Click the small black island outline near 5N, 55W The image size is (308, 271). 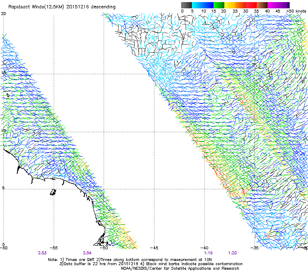tap(53, 192)
